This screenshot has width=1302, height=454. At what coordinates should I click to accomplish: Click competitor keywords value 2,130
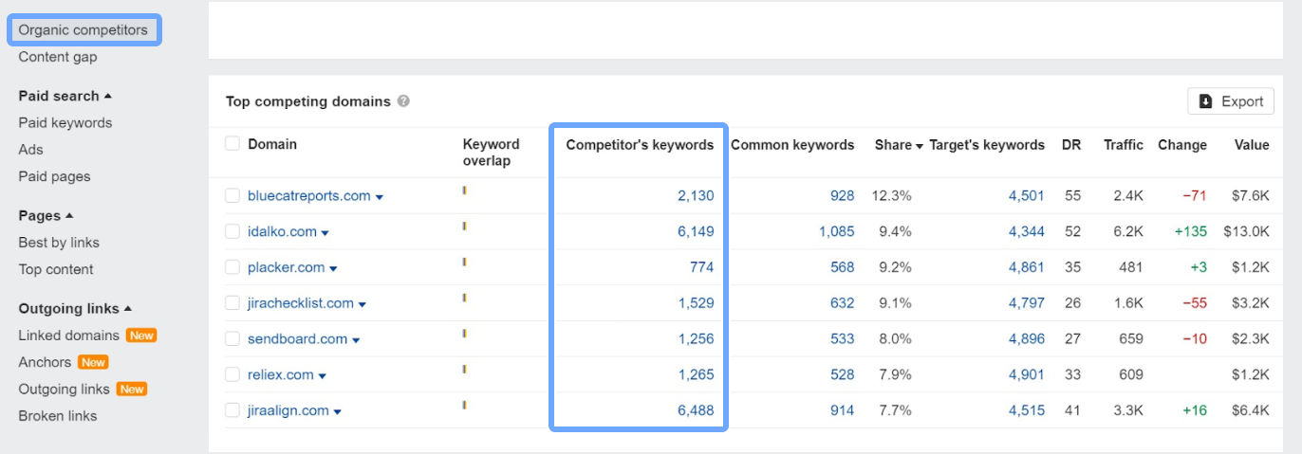[696, 196]
